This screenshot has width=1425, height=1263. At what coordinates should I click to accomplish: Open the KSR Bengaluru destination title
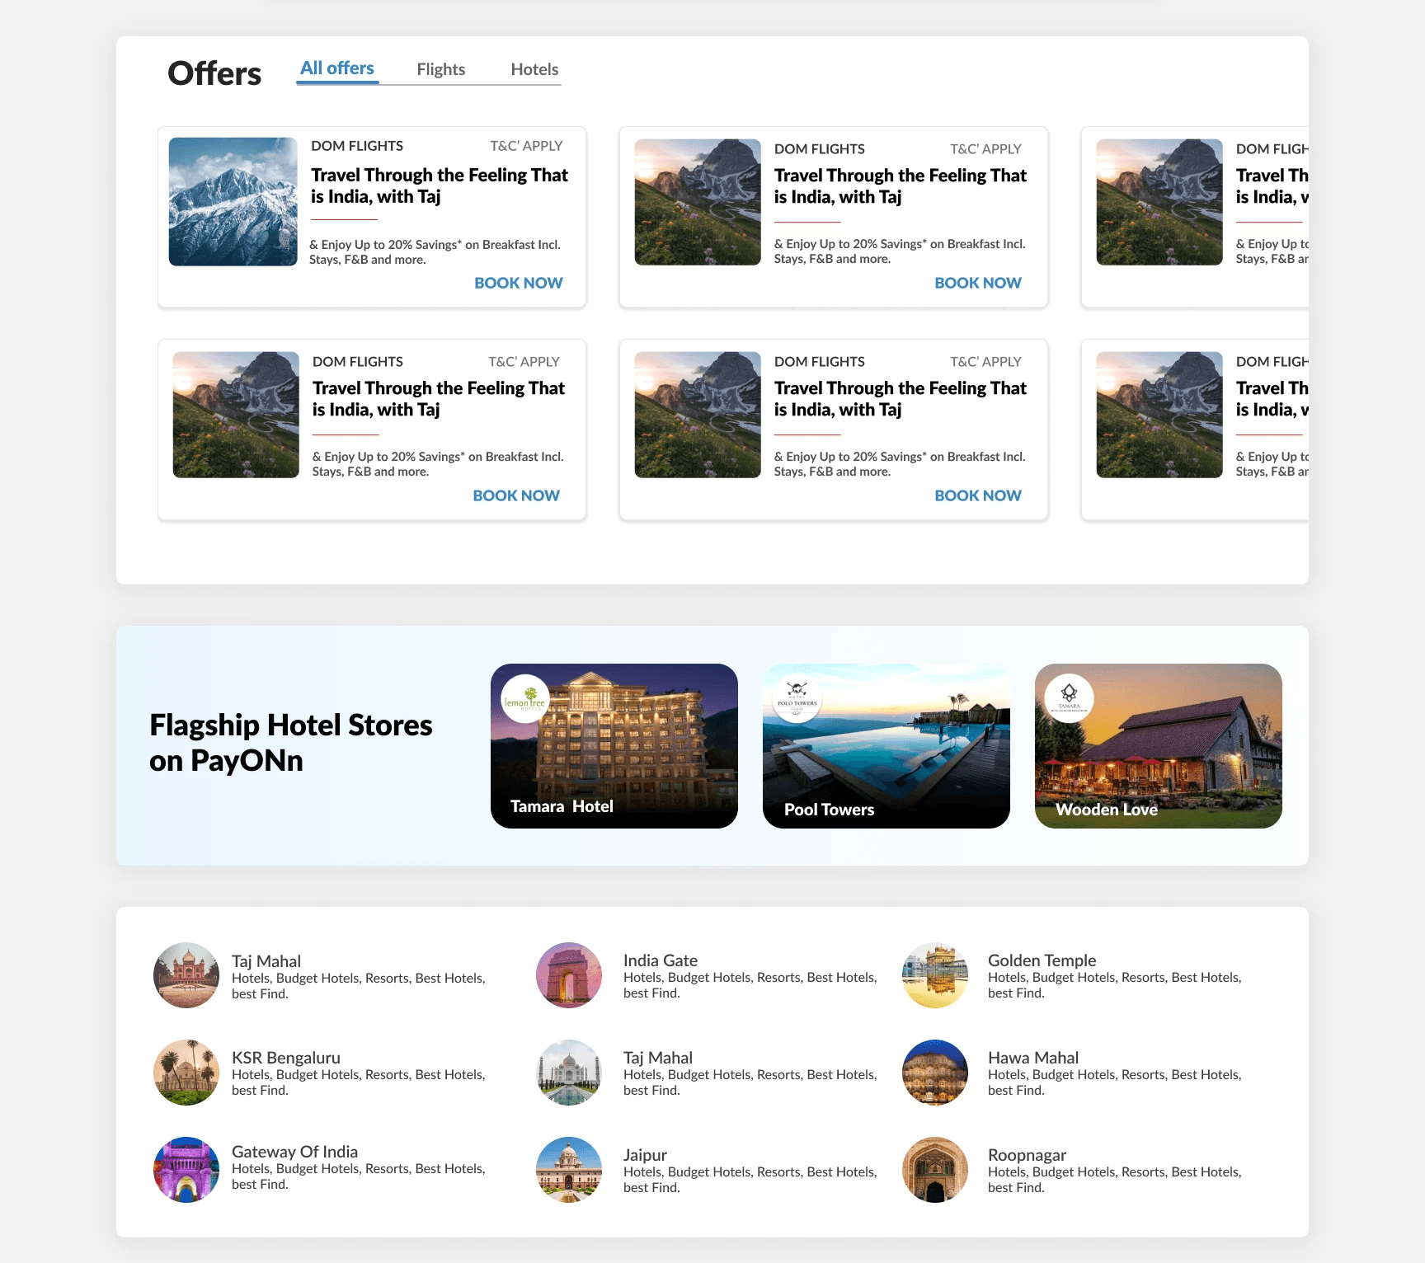(x=286, y=1058)
